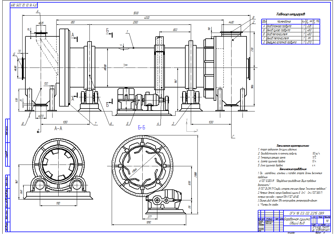
Task: Click position callout number 8
Action: pyautogui.click(x=23, y=124)
